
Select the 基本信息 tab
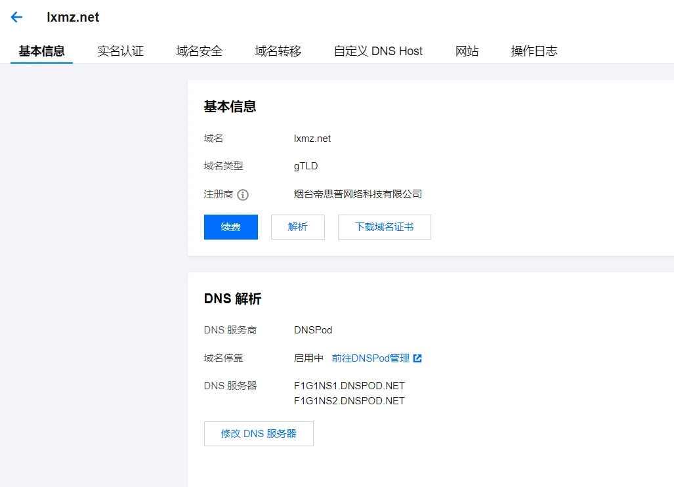[41, 51]
